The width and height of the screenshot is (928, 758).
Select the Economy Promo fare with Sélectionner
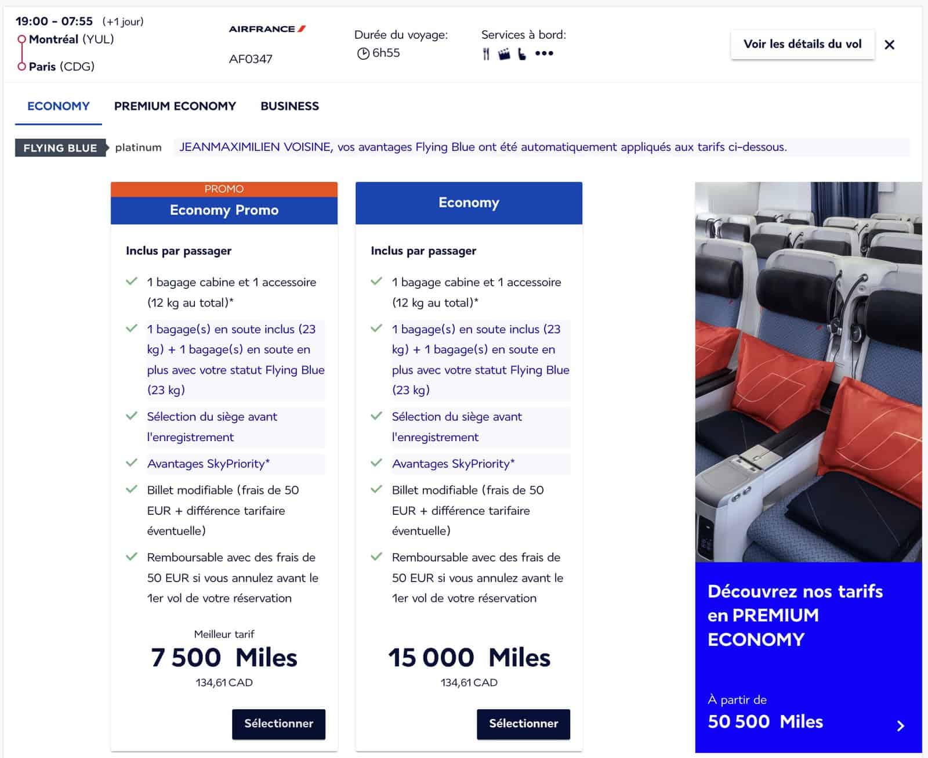[x=279, y=724]
